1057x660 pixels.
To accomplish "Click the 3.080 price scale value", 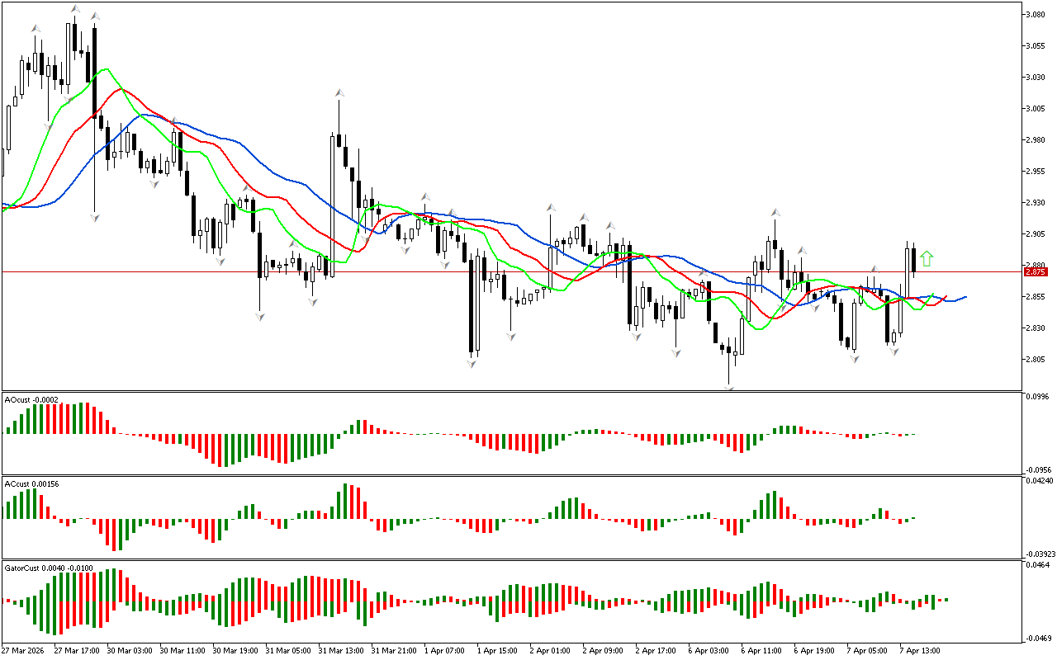I will (x=1036, y=15).
